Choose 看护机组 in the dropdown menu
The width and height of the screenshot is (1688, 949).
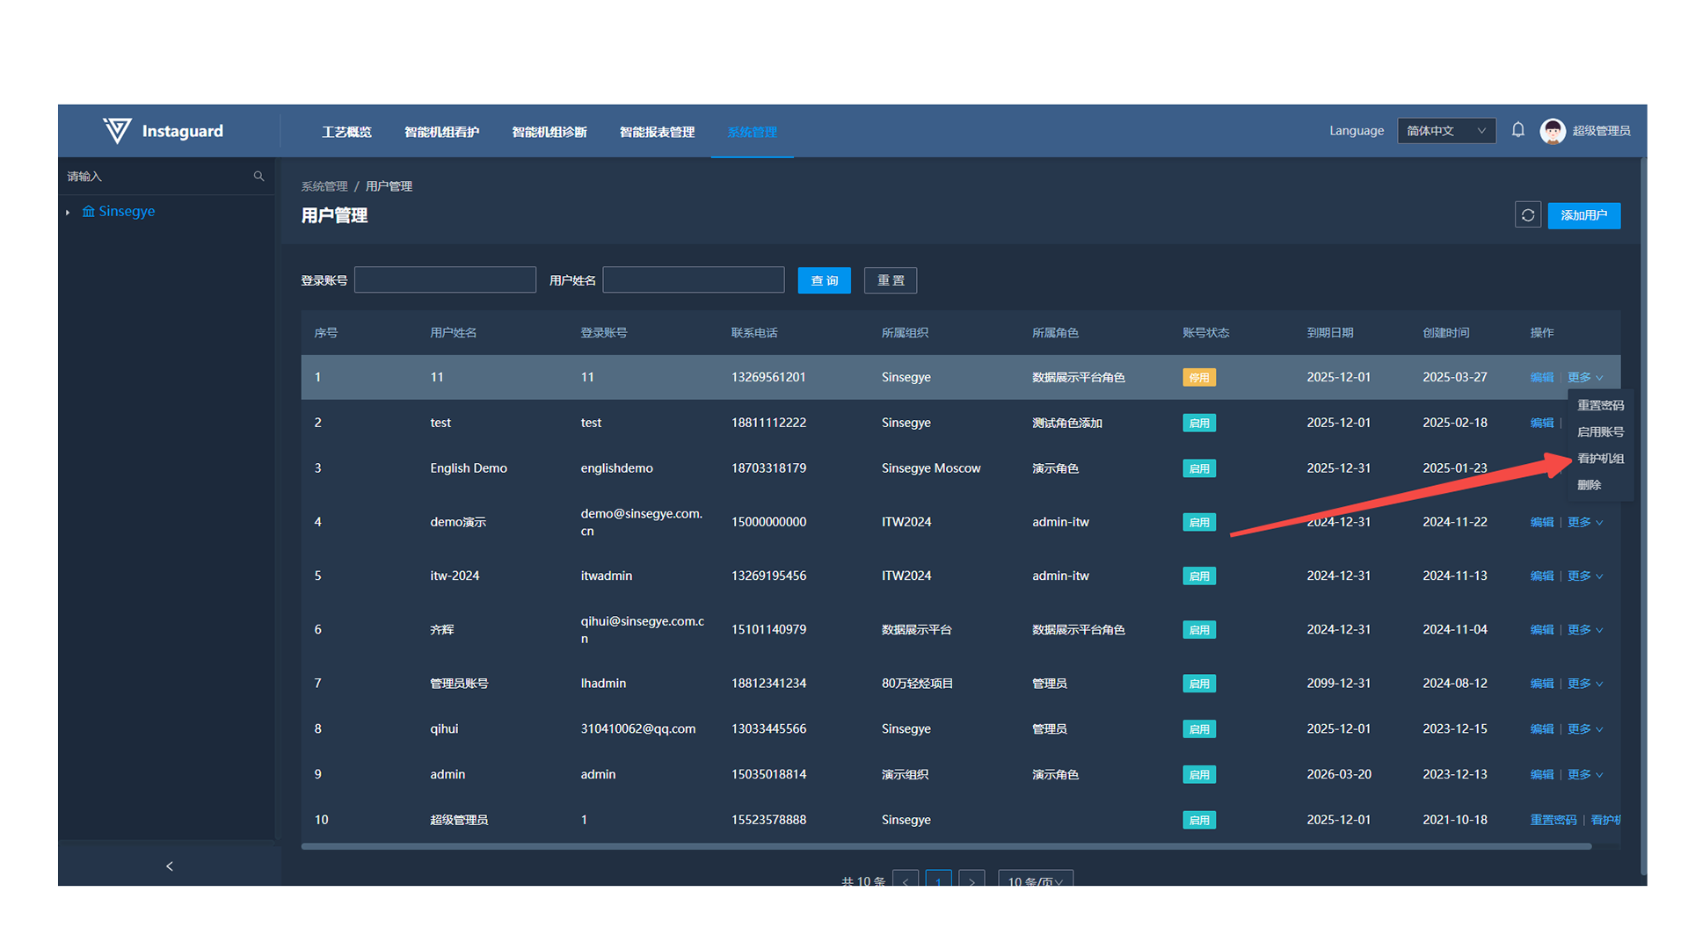[x=1600, y=458]
